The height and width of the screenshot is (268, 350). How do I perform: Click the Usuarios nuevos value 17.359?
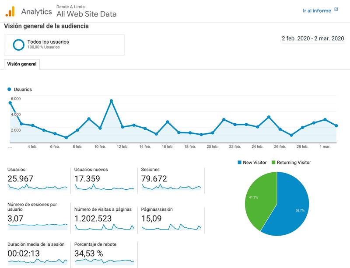pyautogui.click(x=87, y=179)
